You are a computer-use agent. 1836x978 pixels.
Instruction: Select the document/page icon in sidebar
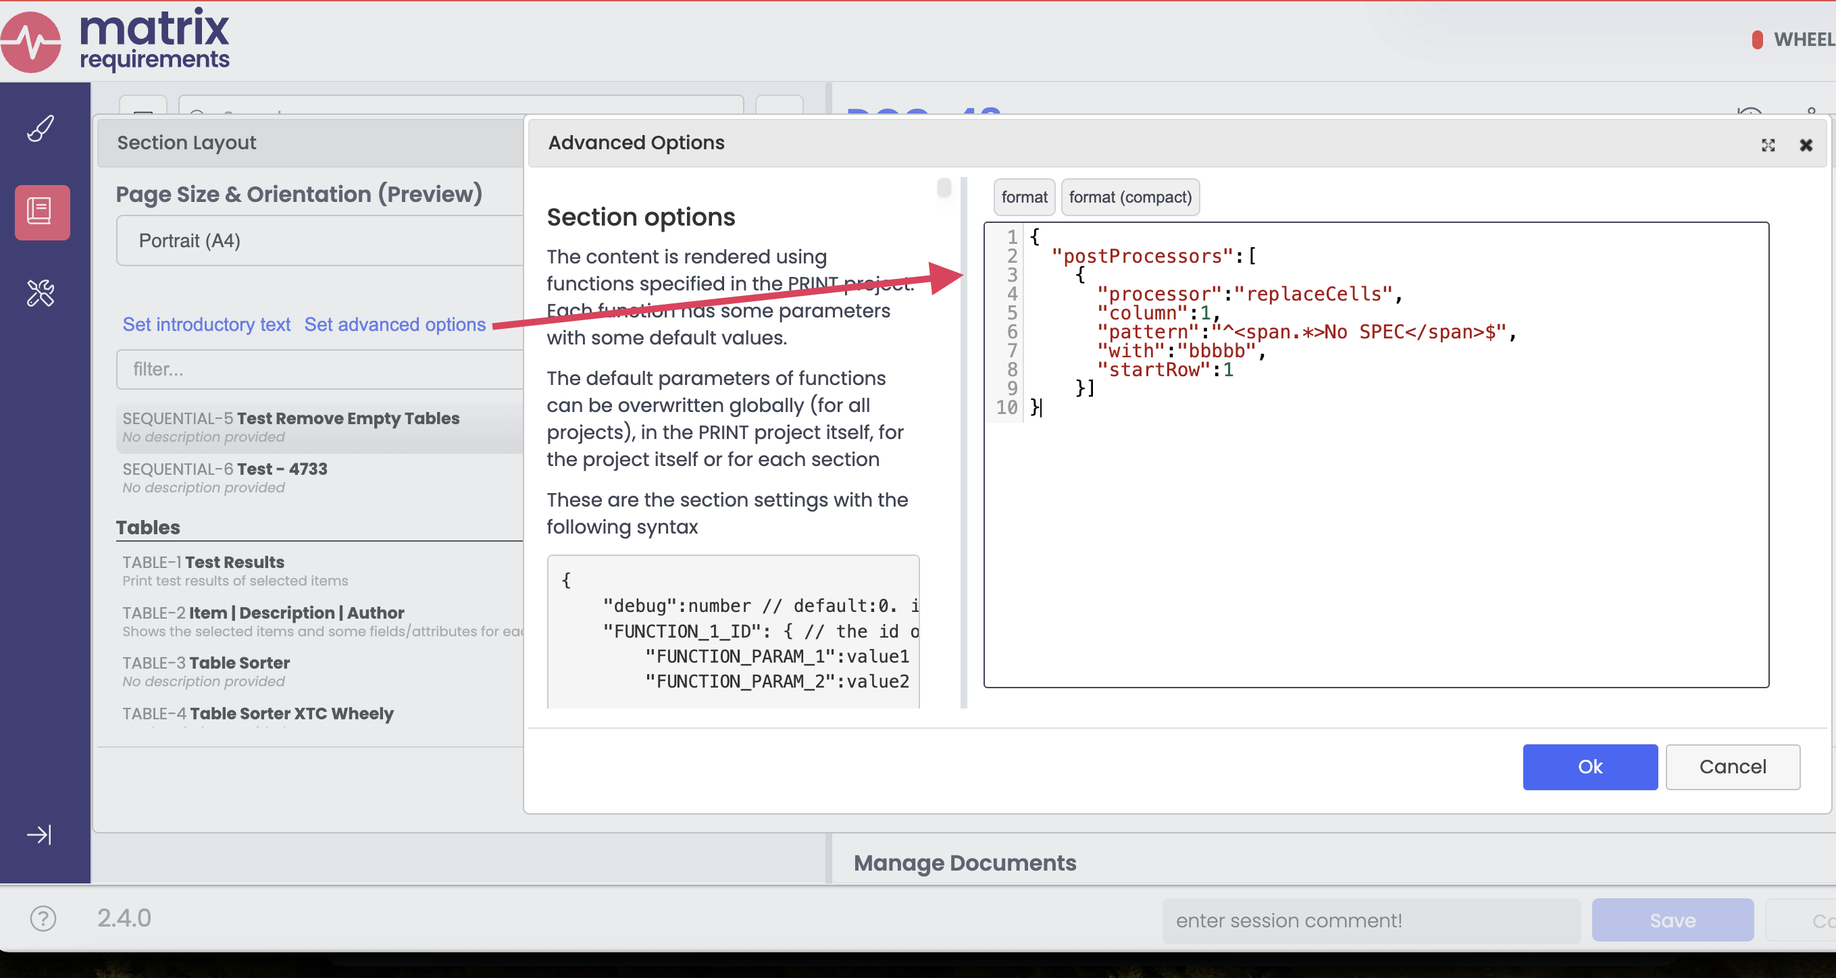40,209
